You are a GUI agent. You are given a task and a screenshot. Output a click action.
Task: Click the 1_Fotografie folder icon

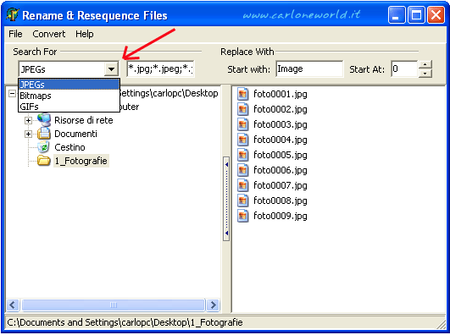(x=44, y=161)
